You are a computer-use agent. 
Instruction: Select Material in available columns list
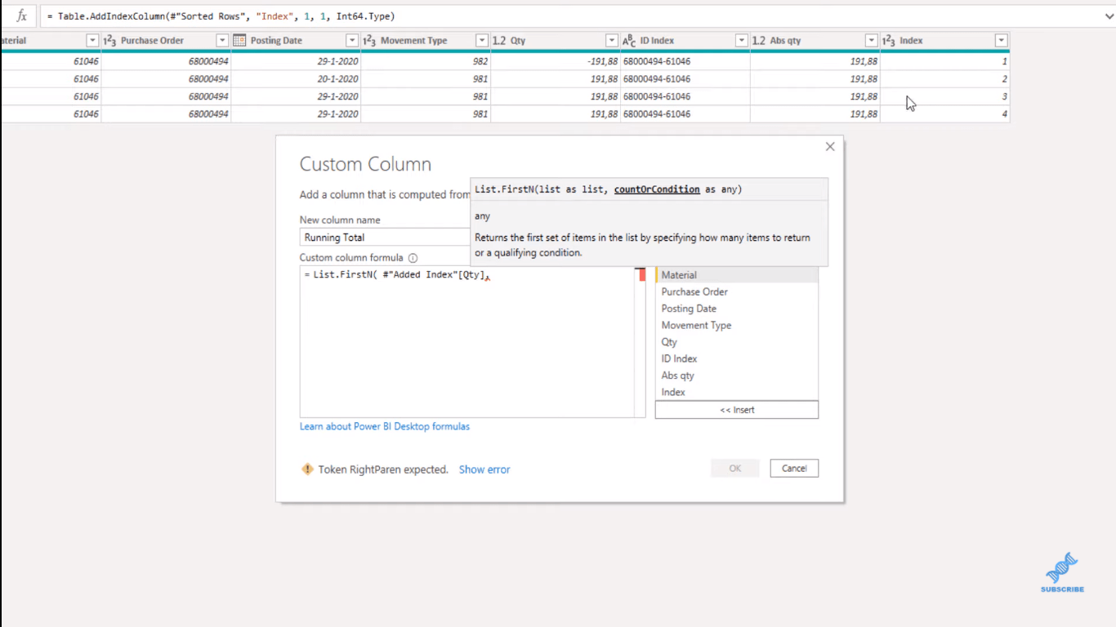click(737, 275)
